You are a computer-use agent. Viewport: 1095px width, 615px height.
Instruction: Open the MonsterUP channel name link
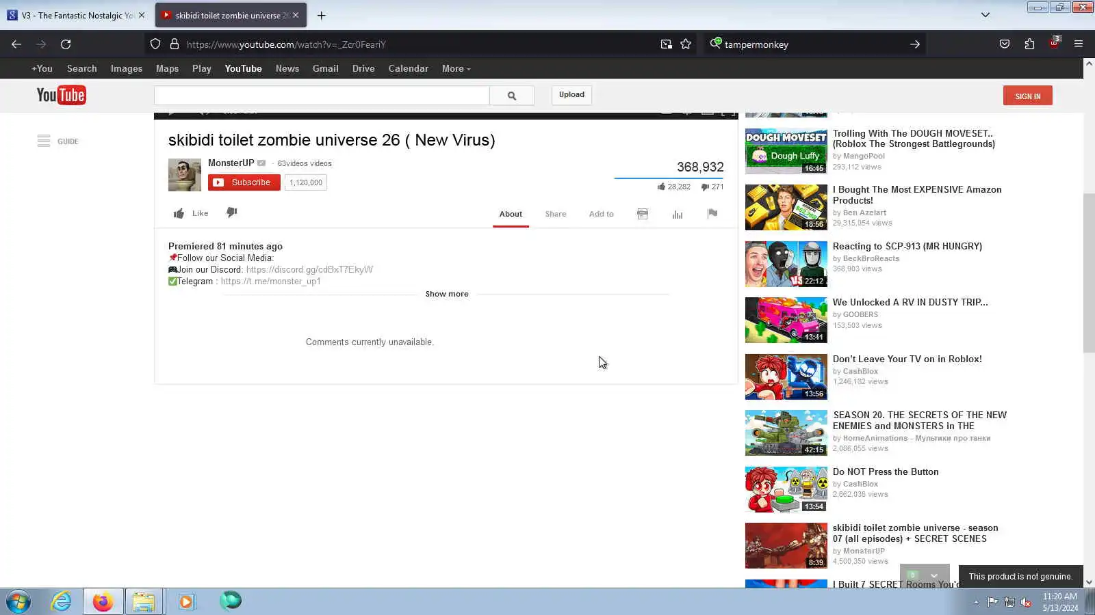(231, 163)
